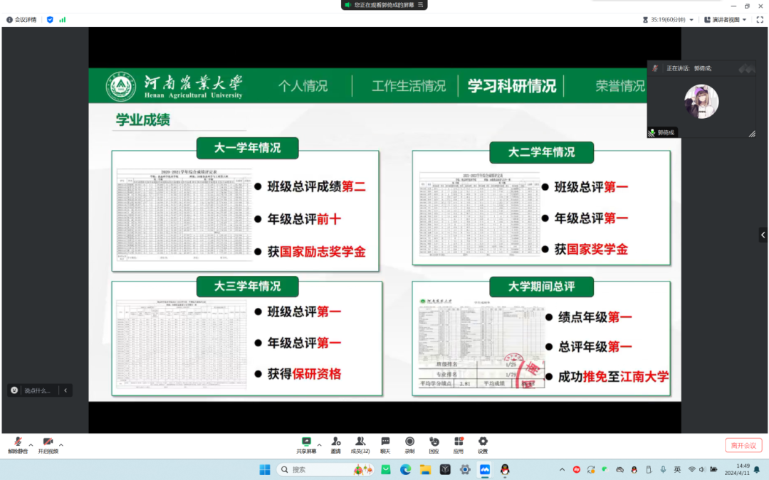Click the 会议详情 meeting details button

21,20
